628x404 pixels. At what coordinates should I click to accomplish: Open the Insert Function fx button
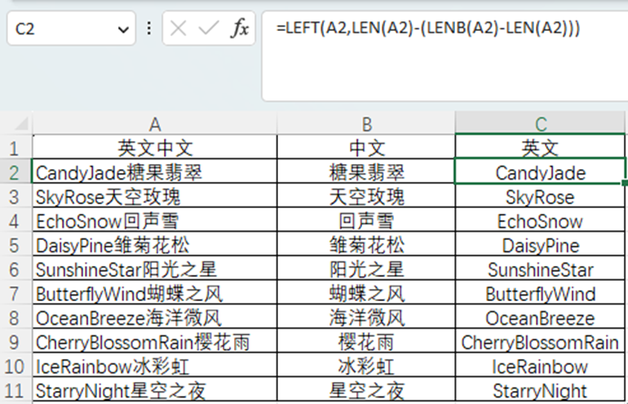pos(240,29)
